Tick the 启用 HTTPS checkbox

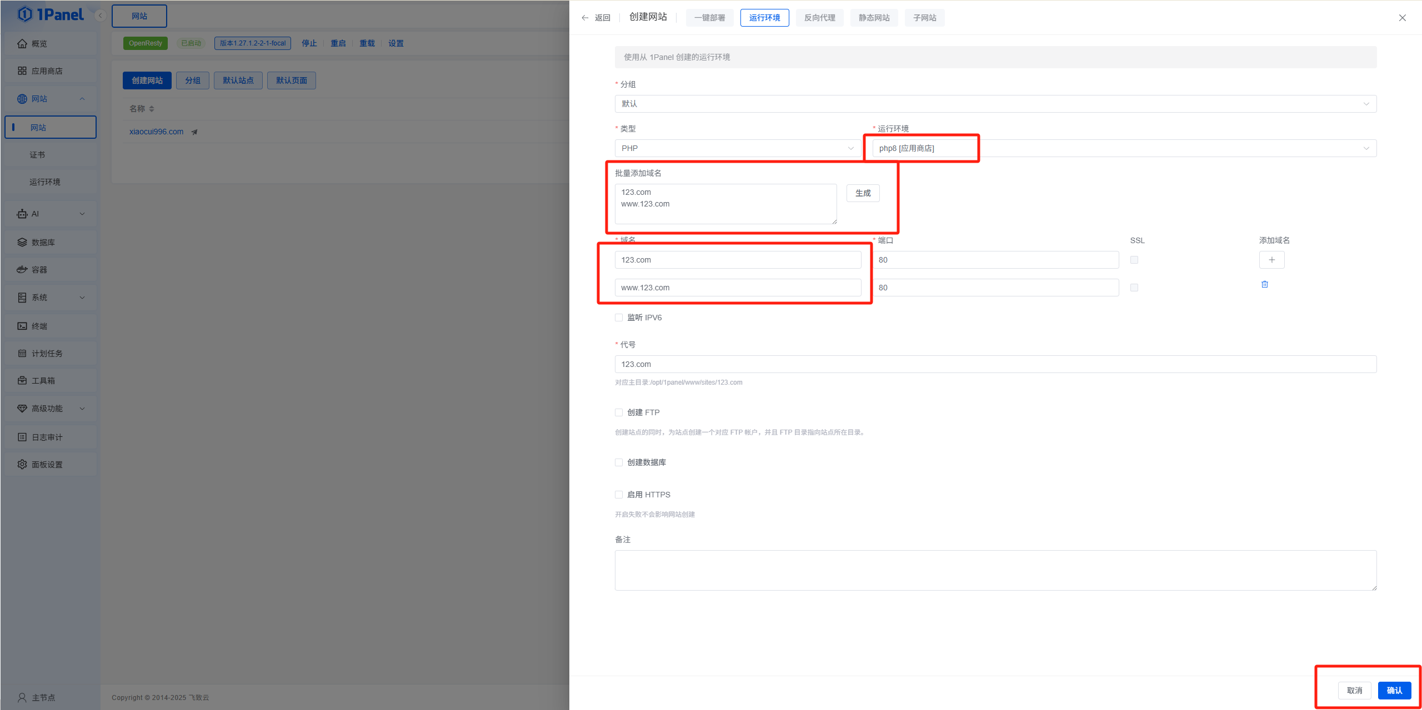619,495
